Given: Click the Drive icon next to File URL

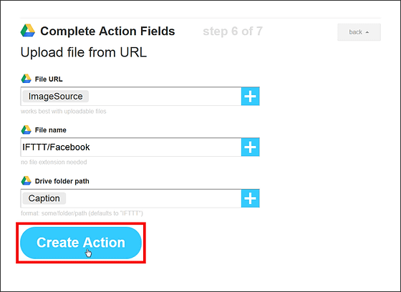Looking at the screenshot, I should point(26,79).
